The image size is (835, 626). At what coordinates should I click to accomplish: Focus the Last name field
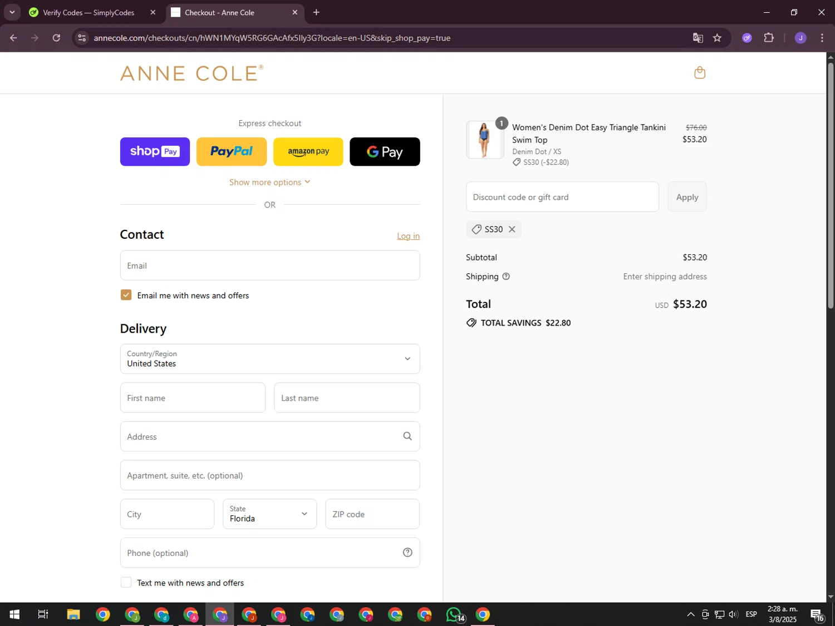(x=347, y=398)
